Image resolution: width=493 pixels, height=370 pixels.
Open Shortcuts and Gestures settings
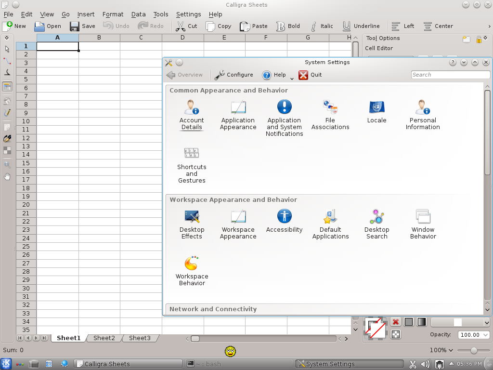tap(192, 165)
